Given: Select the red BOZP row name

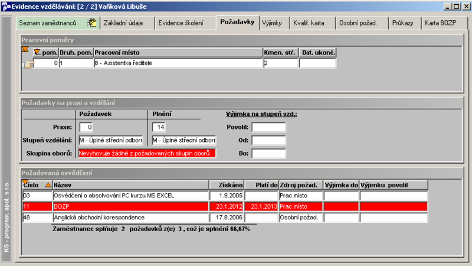Looking at the screenshot, I should (x=131, y=206).
